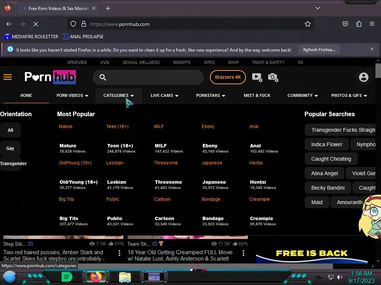Image resolution: width=381 pixels, height=285 pixels.
Task: Open INSIGHTS in the top bar
Action: 182,62
